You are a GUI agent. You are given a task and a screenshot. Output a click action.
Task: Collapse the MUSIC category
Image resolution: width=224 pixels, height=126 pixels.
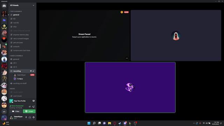[x=12, y=89]
